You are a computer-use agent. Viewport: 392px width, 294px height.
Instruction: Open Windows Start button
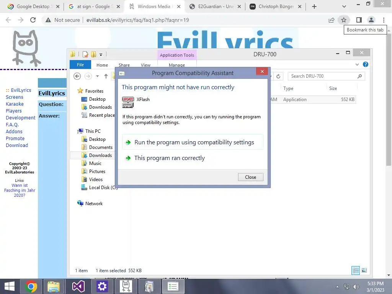pos(10,286)
